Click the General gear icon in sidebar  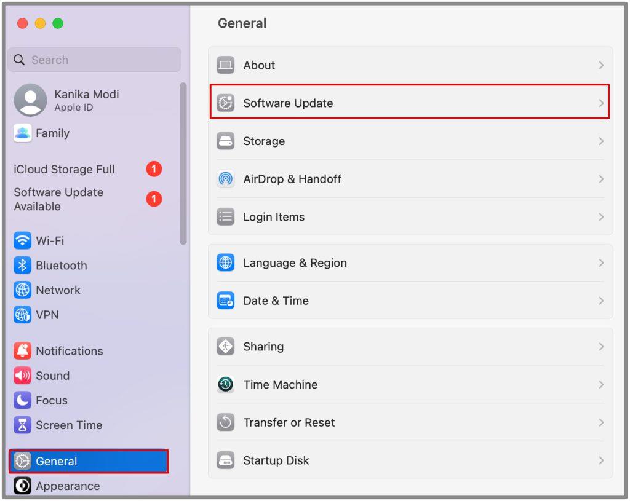(x=23, y=461)
